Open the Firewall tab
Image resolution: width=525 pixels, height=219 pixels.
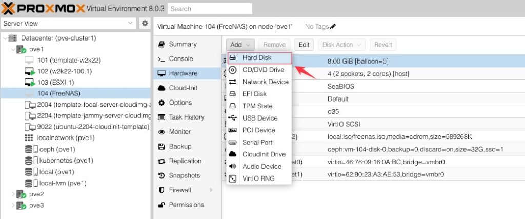point(187,190)
